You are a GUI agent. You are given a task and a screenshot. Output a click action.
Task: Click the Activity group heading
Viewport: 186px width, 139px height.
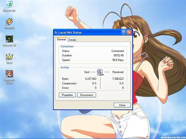click(x=65, y=67)
